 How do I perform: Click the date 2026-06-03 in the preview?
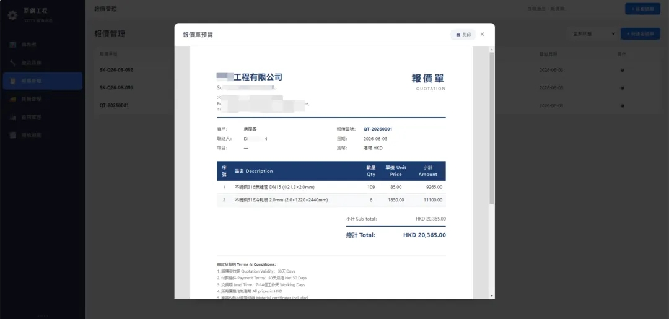[375, 139]
